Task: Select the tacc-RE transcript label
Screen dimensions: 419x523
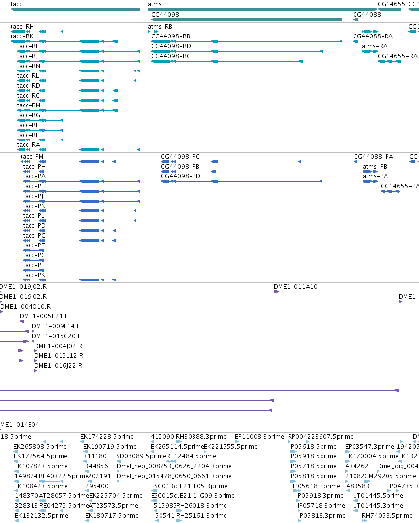Action: [29, 135]
